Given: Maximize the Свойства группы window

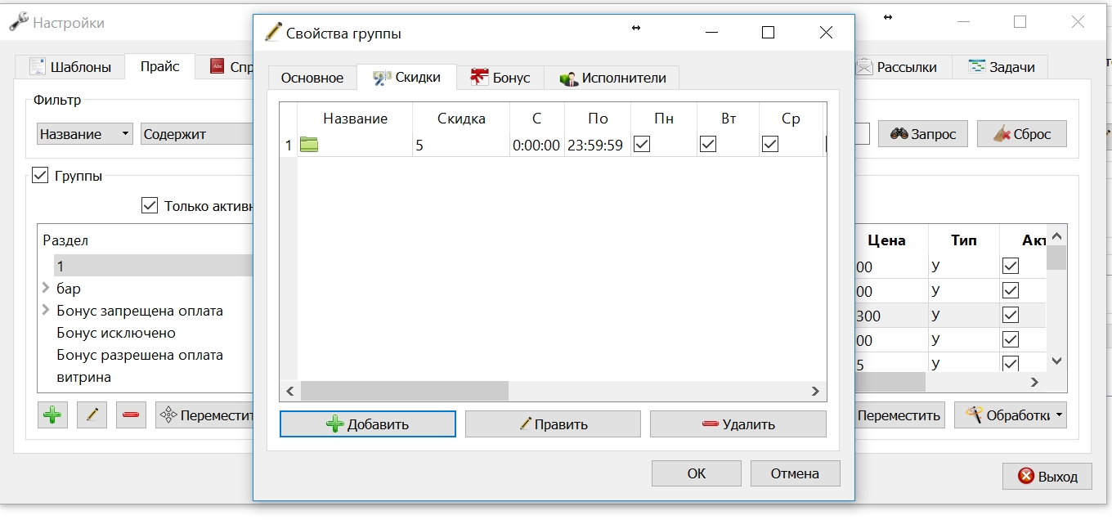Looking at the screenshot, I should coord(768,33).
